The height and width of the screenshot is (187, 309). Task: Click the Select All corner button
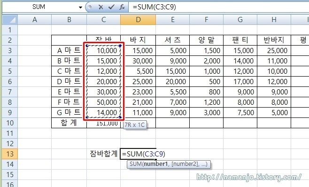click(x=10, y=20)
